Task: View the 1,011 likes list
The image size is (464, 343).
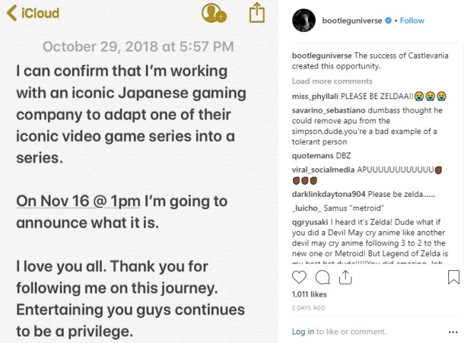Action: 309,293
